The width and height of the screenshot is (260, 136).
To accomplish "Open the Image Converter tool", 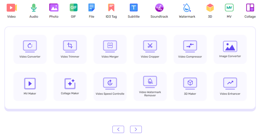I will pos(230,49).
